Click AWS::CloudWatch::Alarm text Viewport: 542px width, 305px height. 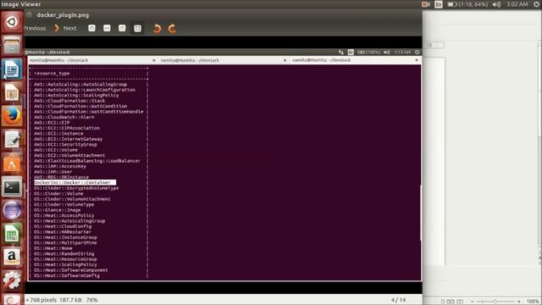[x=64, y=117]
